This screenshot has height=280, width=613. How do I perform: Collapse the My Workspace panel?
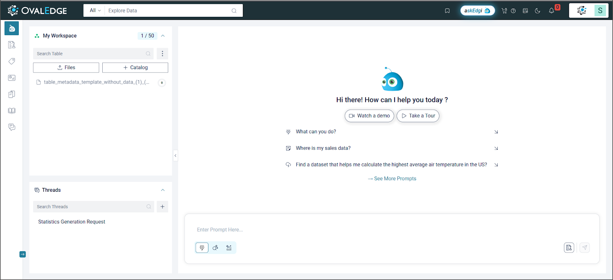[163, 36]
